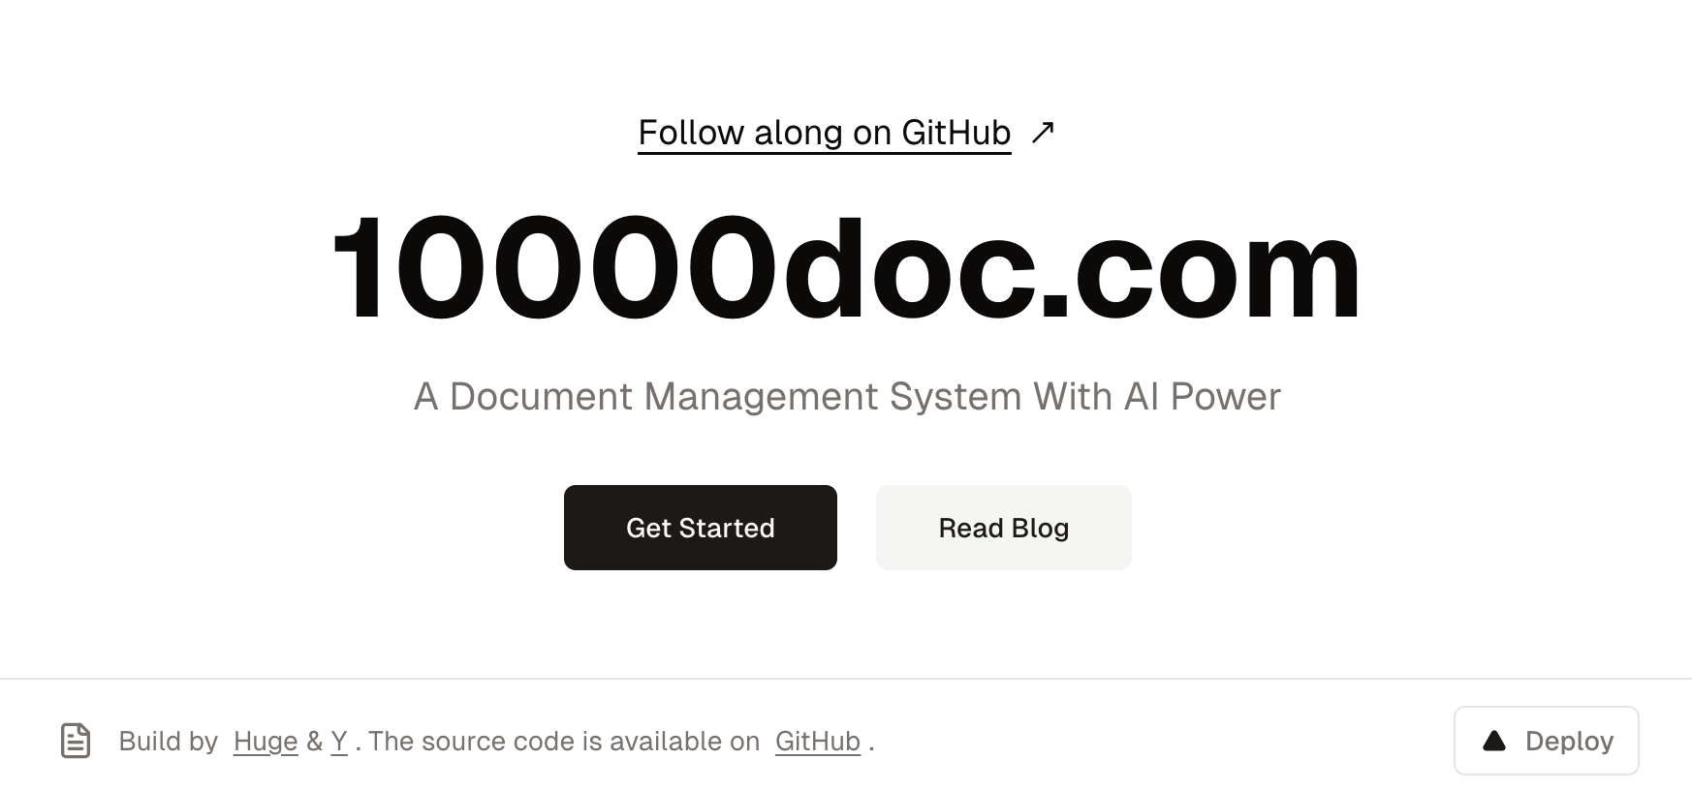
Task: Click the Get Started button
Action: [701, 528]
